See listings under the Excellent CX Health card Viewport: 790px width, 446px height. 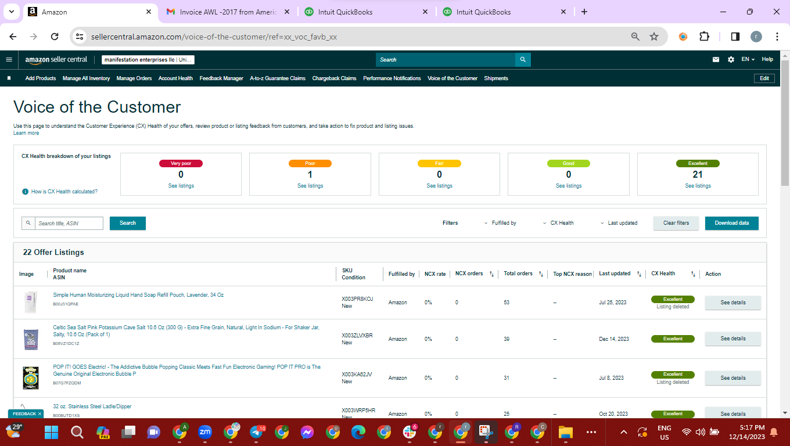pos(698,186)
